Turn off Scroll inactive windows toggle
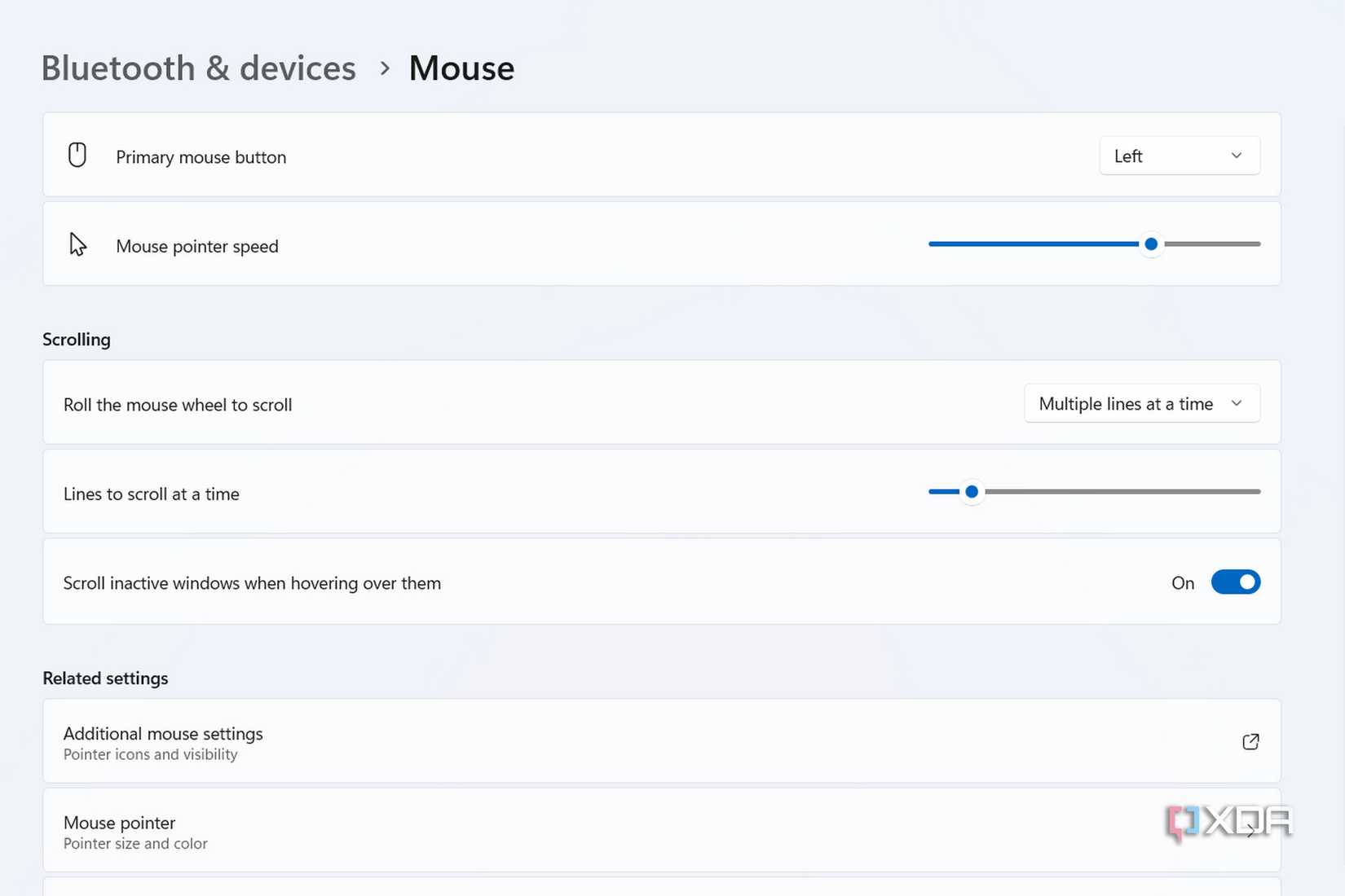The width and height of the screenshot is (1345, 896). 1236,582
